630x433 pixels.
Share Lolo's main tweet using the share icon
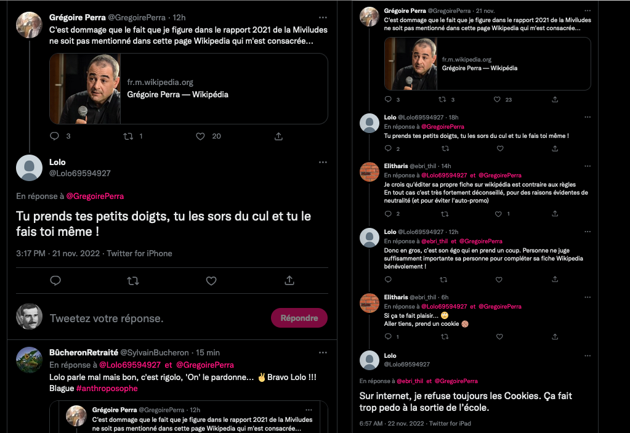point(289,281)
